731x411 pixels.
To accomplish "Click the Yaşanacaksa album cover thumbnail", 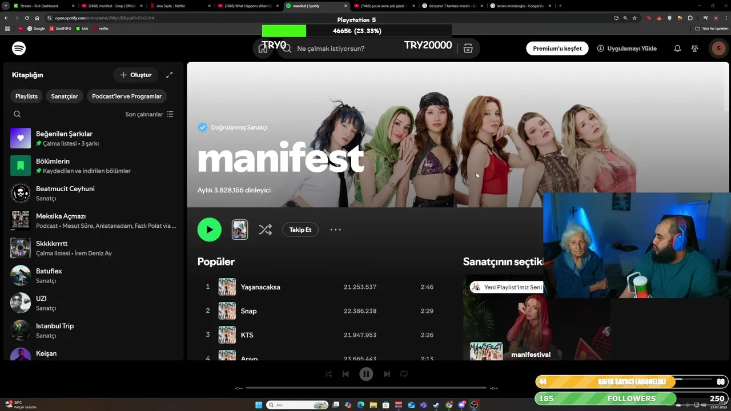I will [x=227, y=287].
